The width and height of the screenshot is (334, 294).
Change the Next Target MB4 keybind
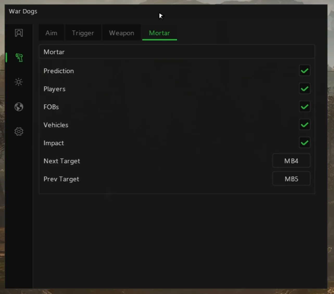pyautogui.click(x=291, y=161)
